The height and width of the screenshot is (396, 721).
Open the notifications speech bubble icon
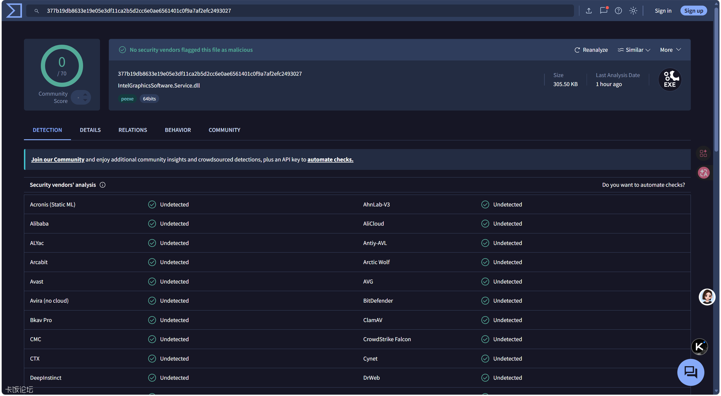[x=604, y=11]
